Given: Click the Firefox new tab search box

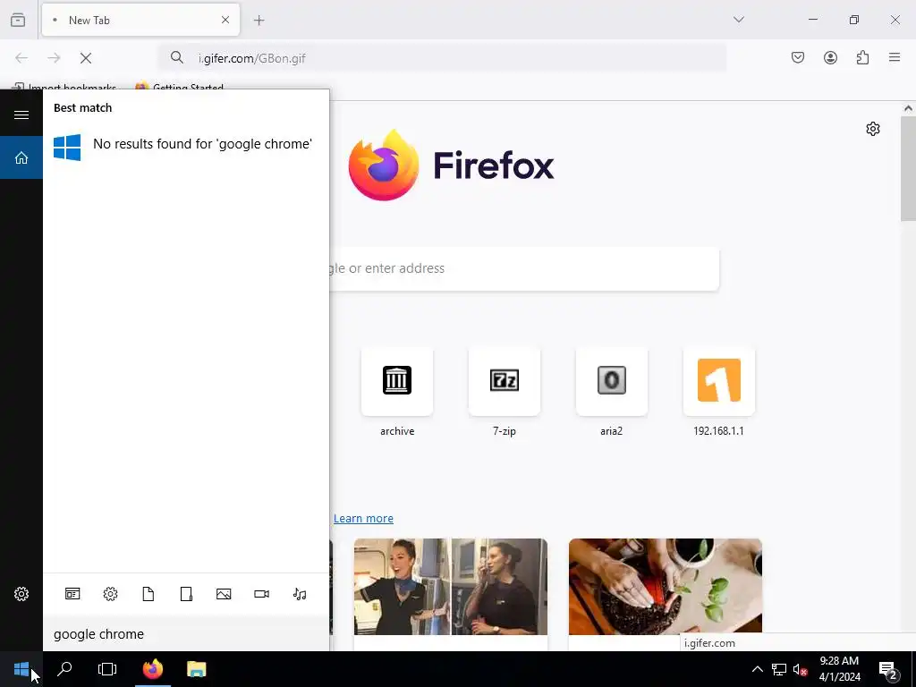Looking at the screenshot, I should click(524, 268).
